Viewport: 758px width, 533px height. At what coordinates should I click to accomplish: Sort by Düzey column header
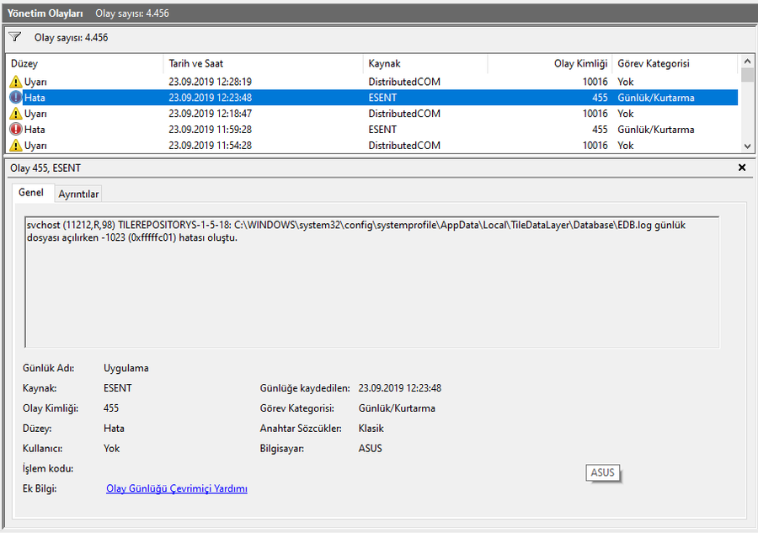point(84,63)
